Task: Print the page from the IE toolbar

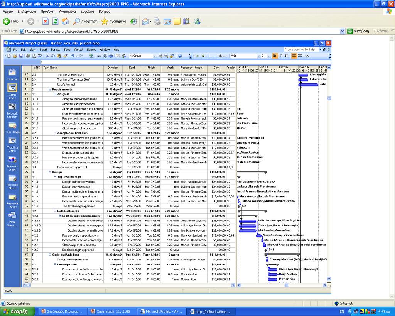Action: click(157, 22)
